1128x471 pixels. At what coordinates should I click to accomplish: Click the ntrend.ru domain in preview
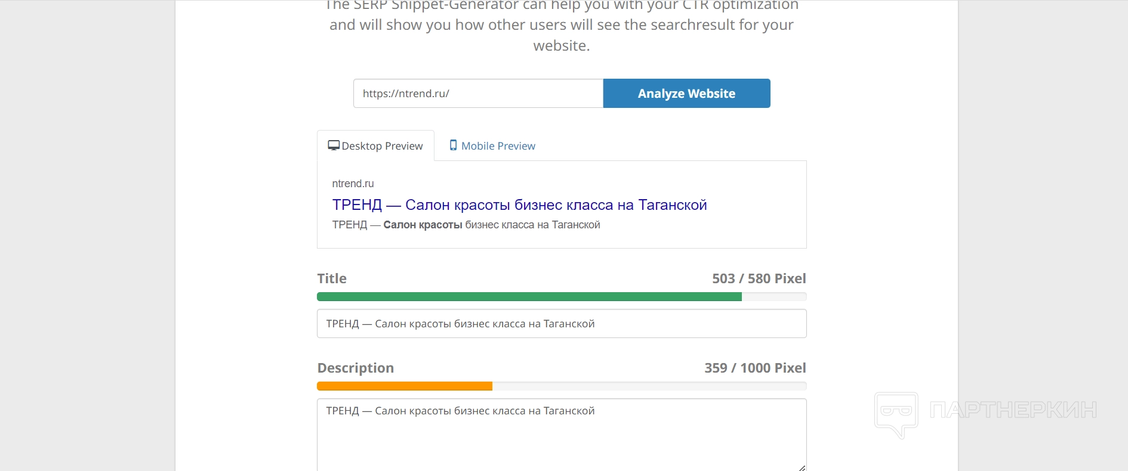pos(353,184)
